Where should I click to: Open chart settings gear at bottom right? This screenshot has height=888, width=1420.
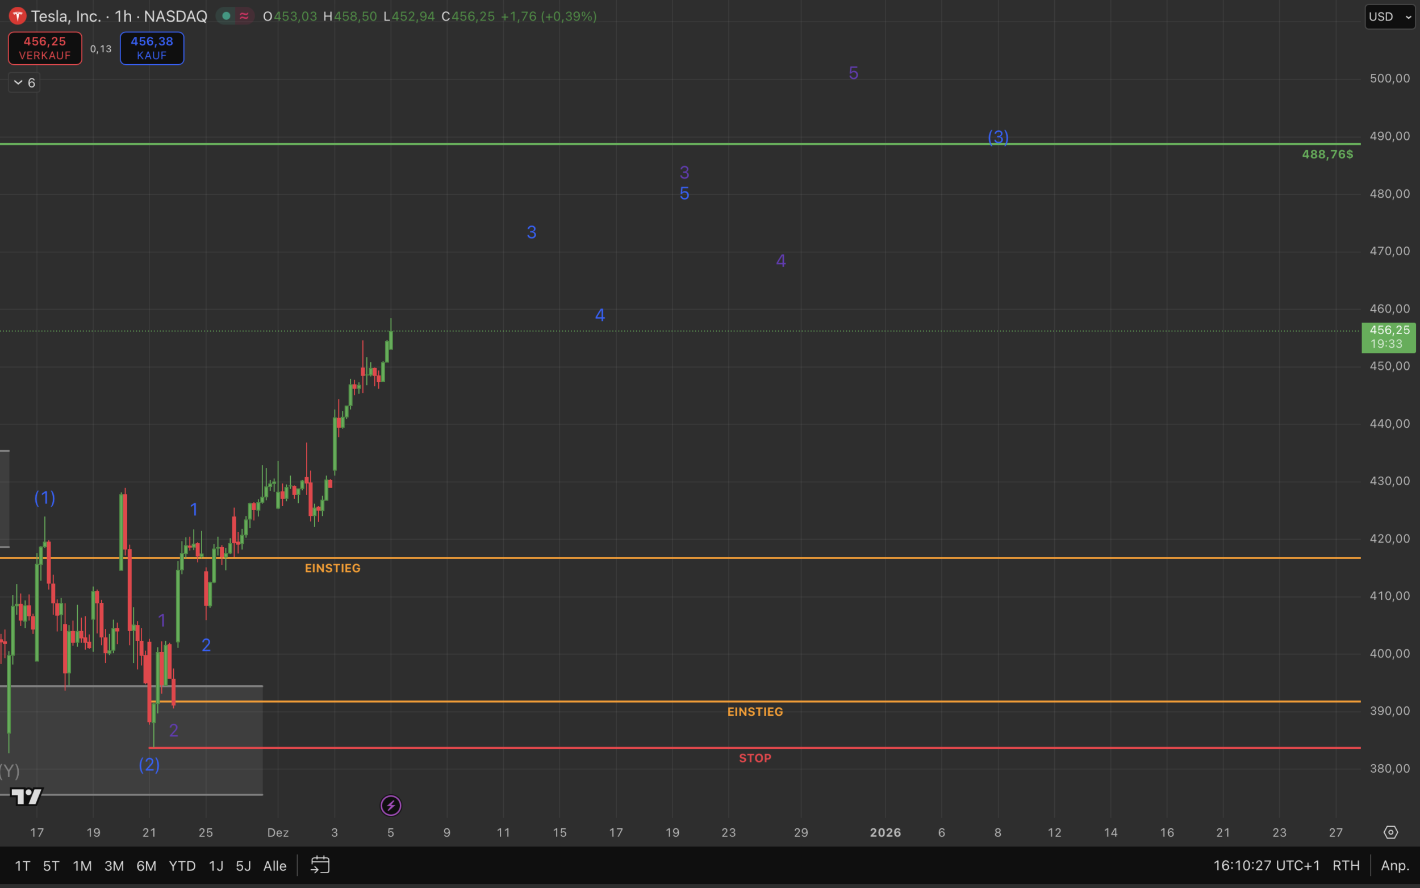[x=1390, y=832]
